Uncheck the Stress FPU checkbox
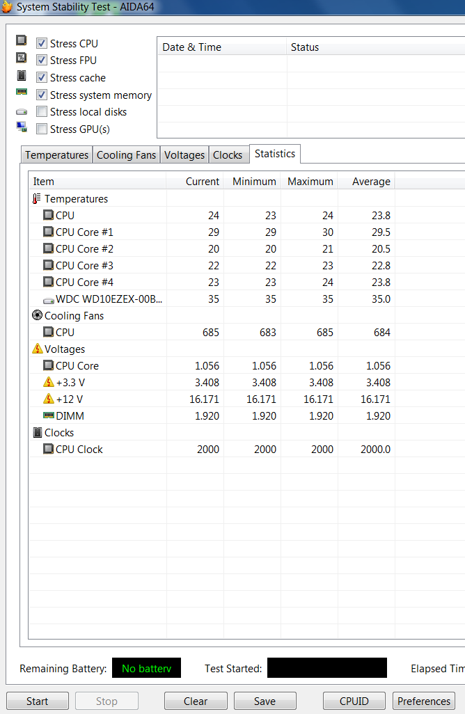Viewport: 465px width, 714px height. [x=42, y=60]
